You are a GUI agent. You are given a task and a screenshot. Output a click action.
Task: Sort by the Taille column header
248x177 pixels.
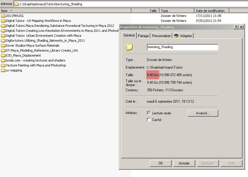point(145,11)
